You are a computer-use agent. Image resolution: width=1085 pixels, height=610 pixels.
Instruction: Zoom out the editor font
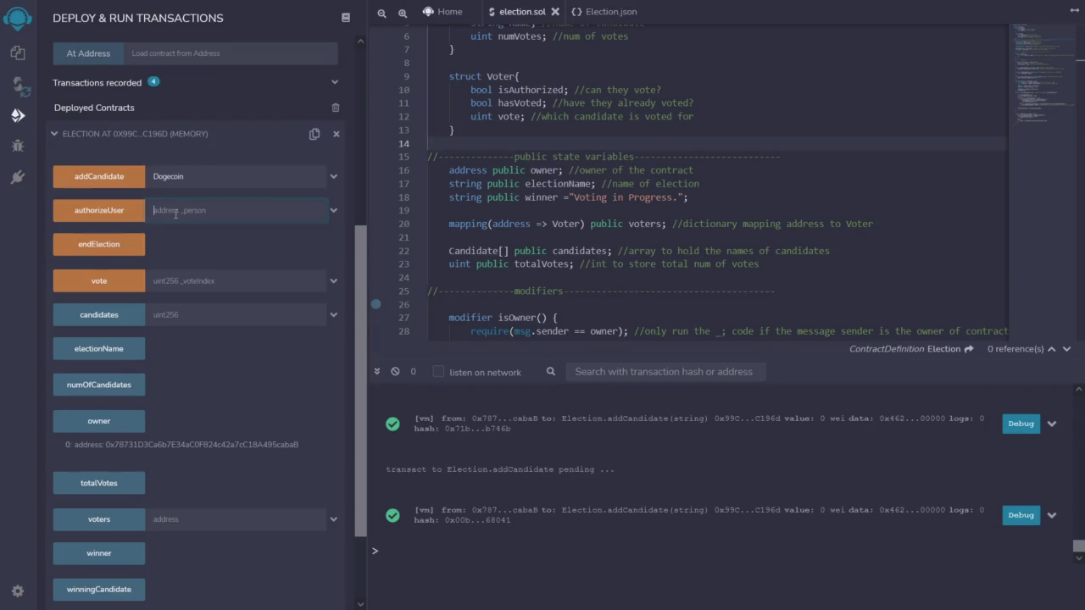point(381,13)
